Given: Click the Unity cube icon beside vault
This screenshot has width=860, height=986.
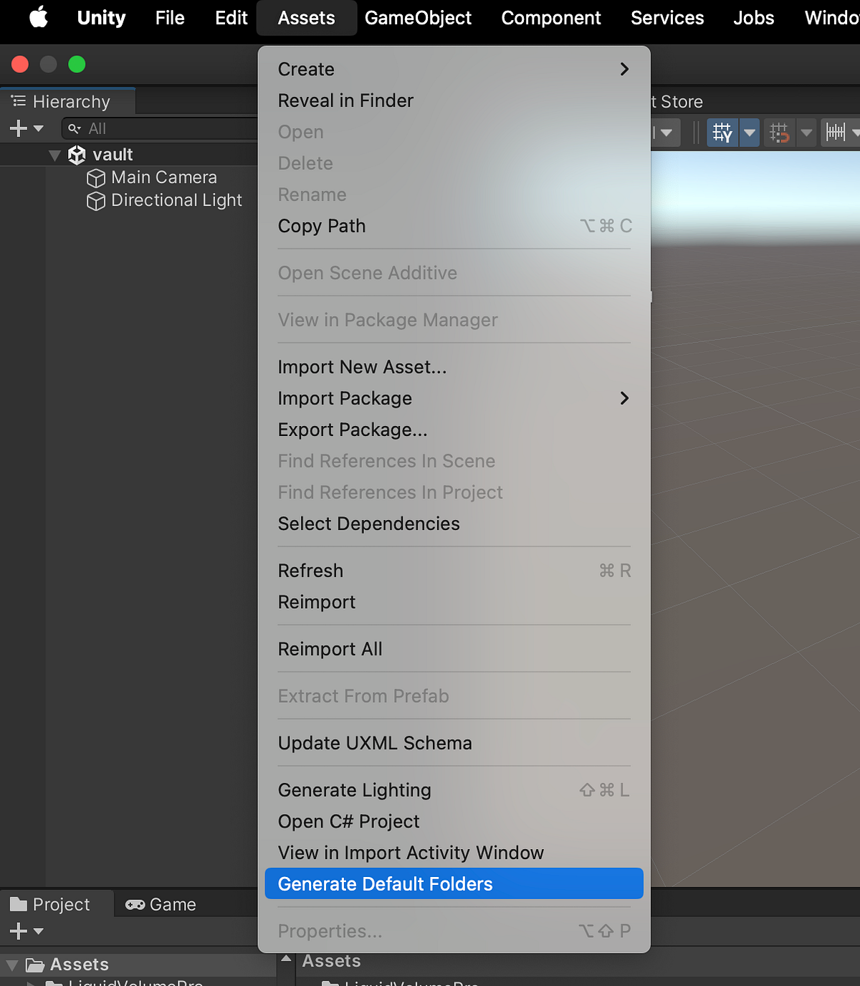Looking at the screenshot, I should coord(77,154).
